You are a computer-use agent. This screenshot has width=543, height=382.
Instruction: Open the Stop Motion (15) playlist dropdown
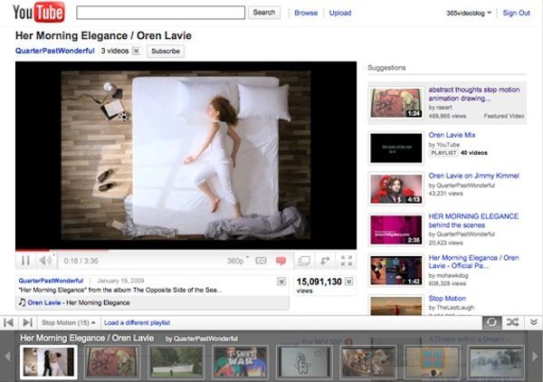(68, 322)
